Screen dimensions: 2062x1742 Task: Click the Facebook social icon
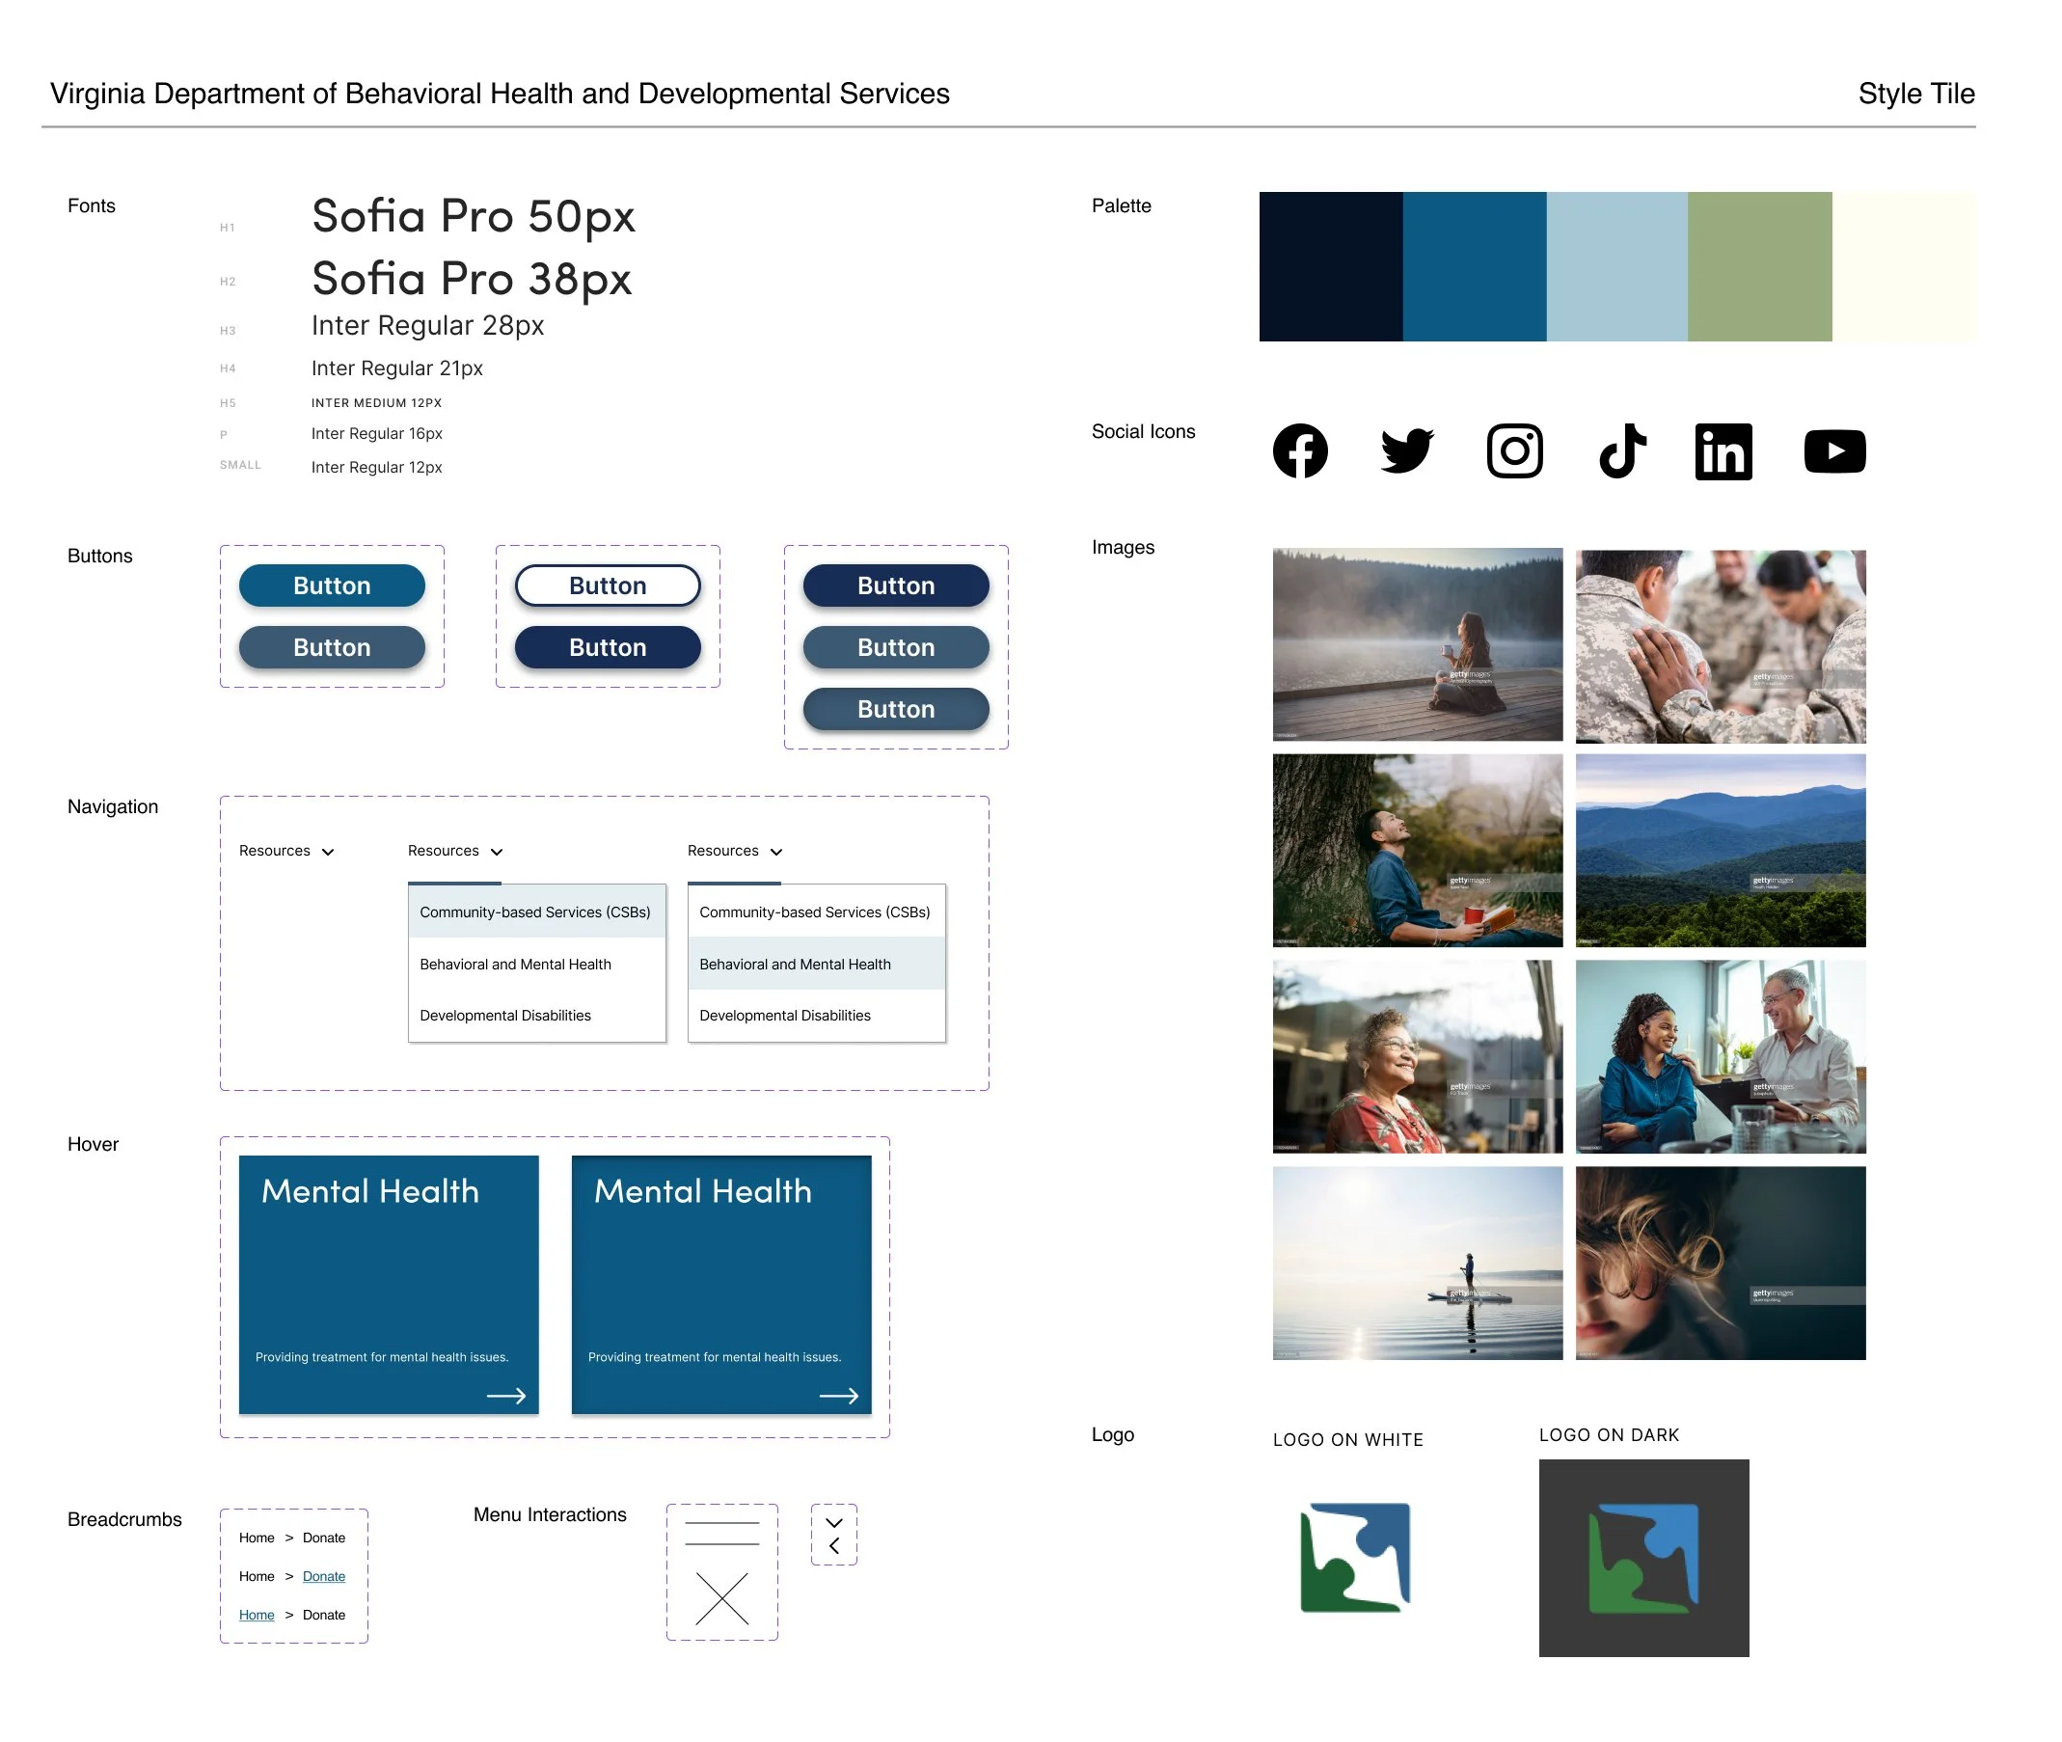click(1300, 451)
